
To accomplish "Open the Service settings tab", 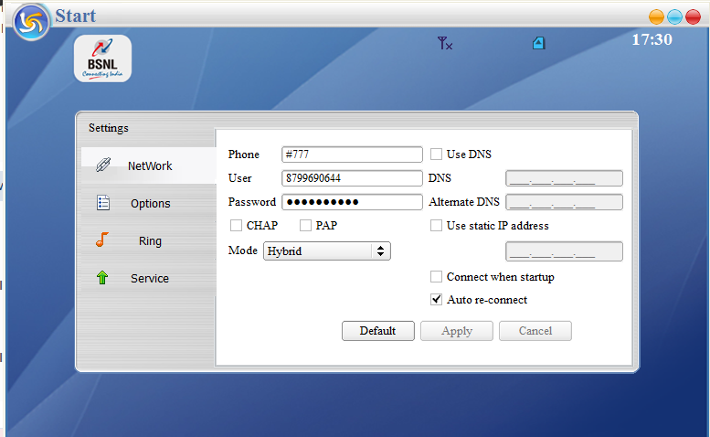I will pos(149,278).
